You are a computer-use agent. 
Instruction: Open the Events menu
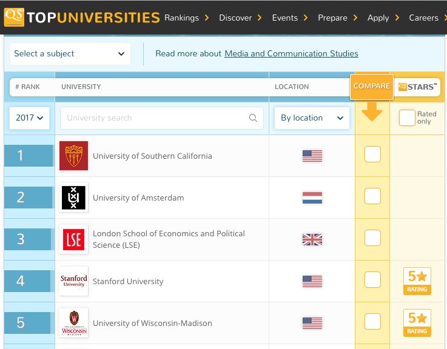point(290,18)
